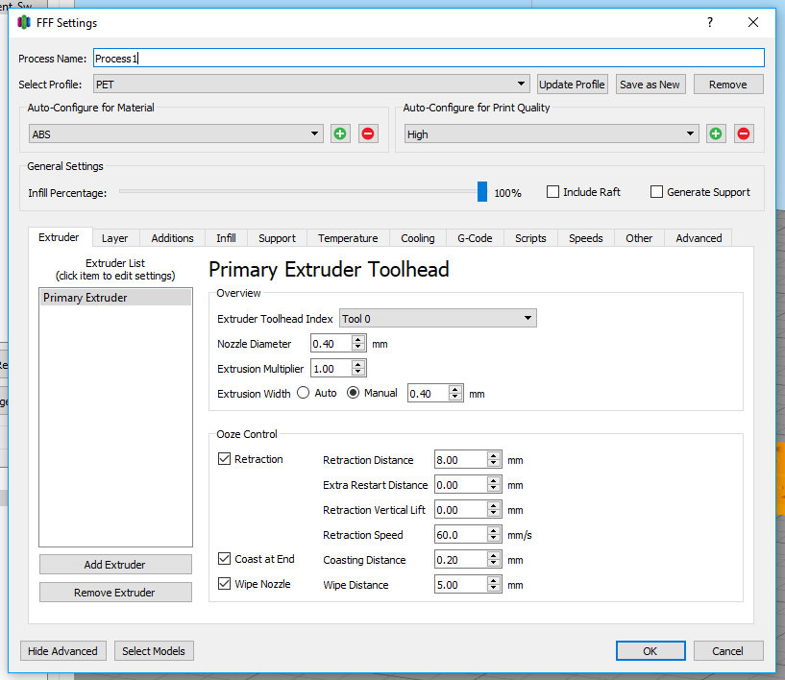Screen dimensions: 785x680
Task: Click the Retraction Distance value field
Action: click(x=460, y=460)
